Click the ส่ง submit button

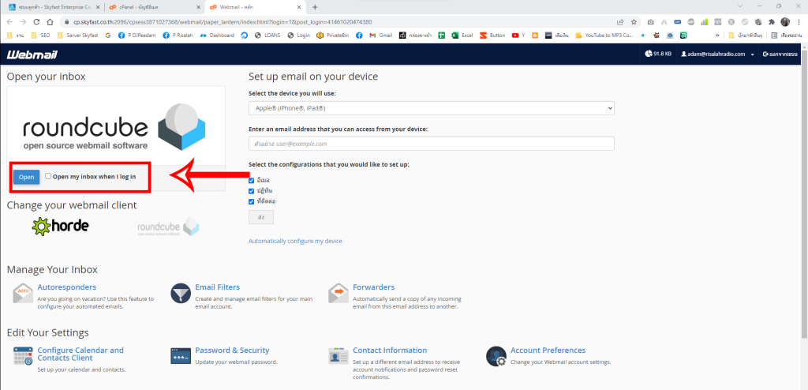[x=260, y=217]
